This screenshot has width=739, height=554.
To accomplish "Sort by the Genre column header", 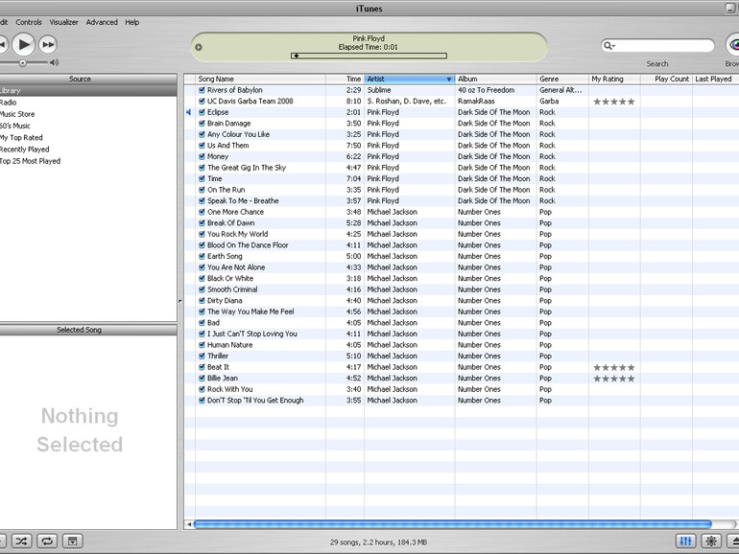I will 562,80.
